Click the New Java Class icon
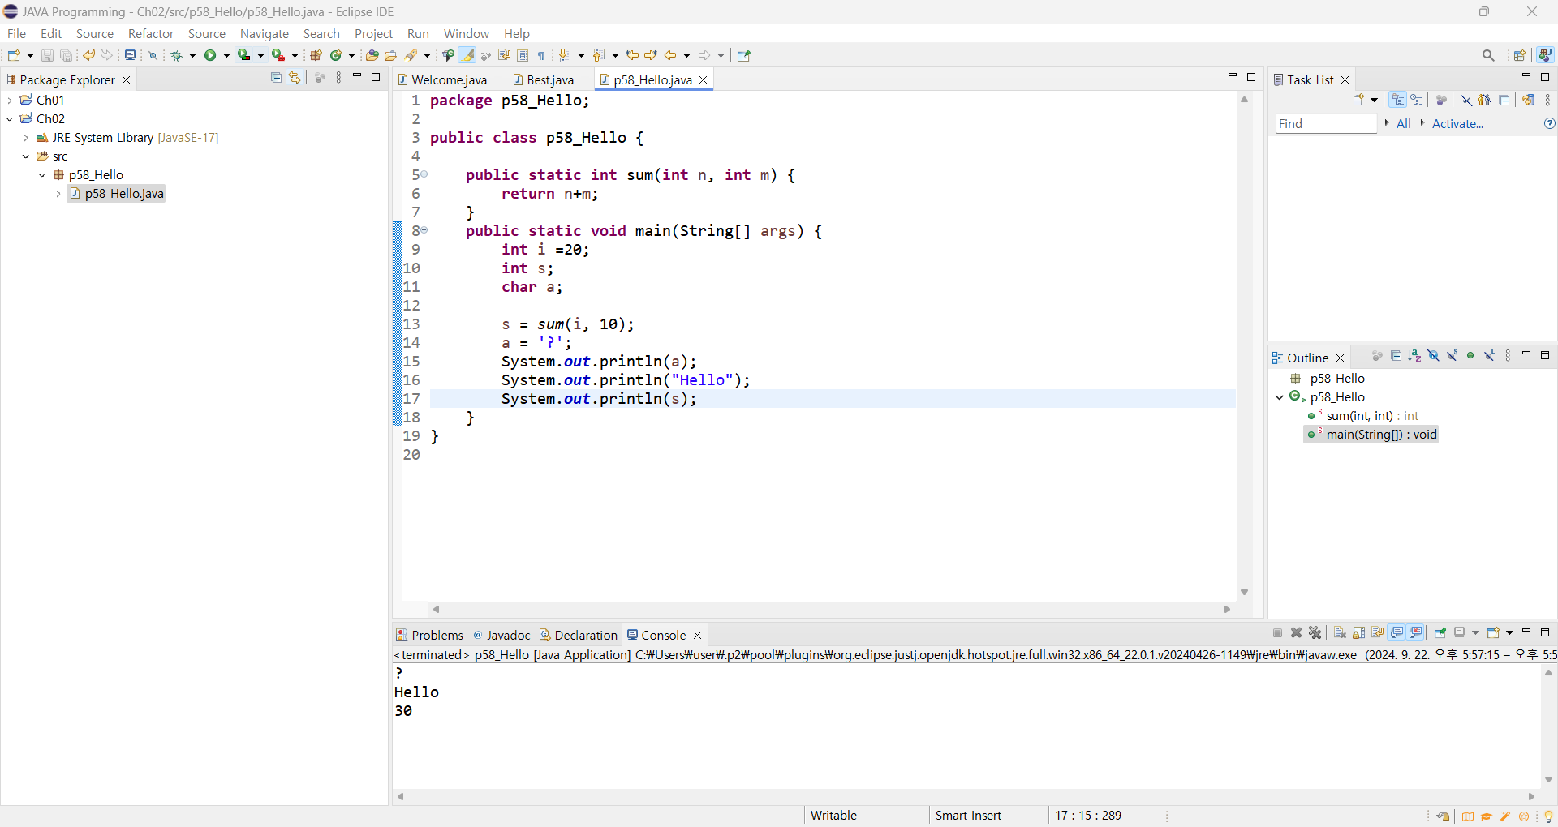The image size is (1558, 827). click(336, 55)
